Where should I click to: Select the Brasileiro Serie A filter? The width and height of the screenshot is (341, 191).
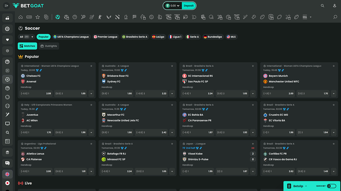tap(135, 37)
